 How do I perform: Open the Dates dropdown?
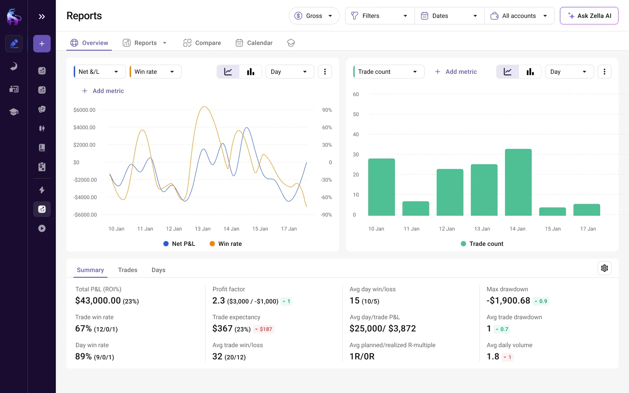450,16
